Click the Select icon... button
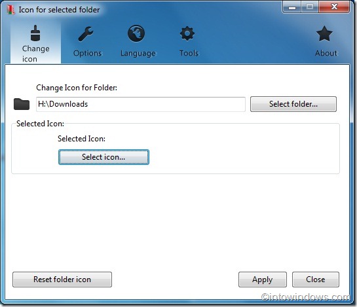The height and width of the screenshot is (307, 357). [x=103, y=157]
